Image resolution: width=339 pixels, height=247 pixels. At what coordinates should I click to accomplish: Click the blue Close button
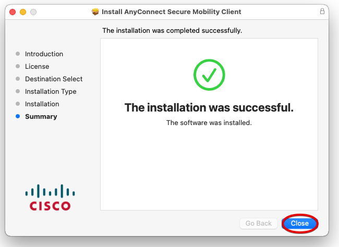(300, 224)
